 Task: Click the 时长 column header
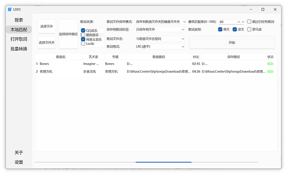(196, 57)
